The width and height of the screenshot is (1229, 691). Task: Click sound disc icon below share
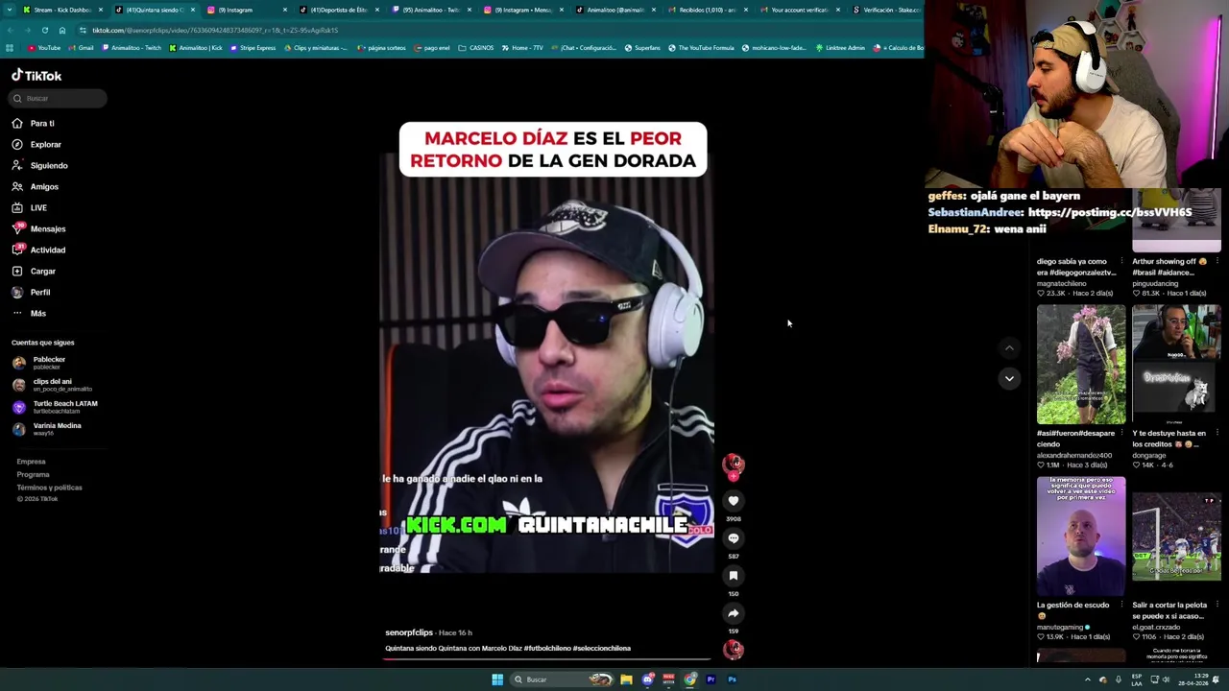733,650
